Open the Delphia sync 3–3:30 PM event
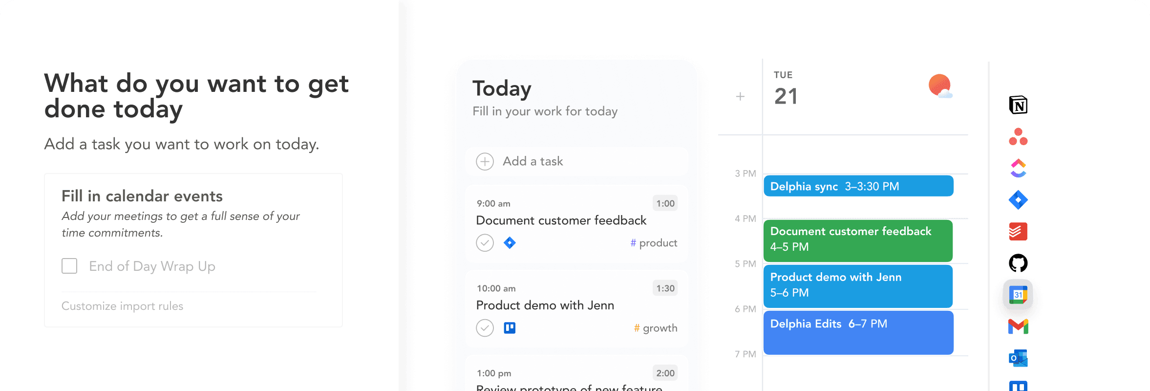The width and height of the screenshot is (1150, 391). (x=858, y=186)
